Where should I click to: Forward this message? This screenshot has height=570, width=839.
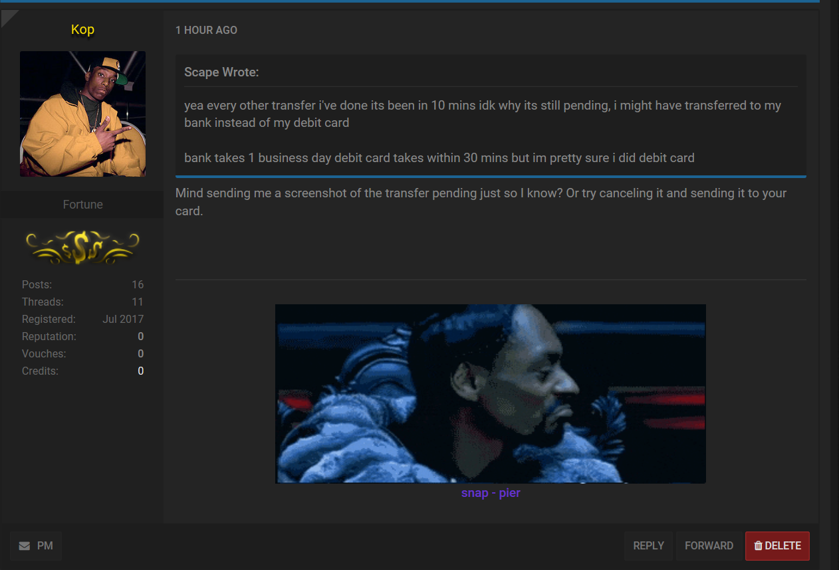[709, 546]
